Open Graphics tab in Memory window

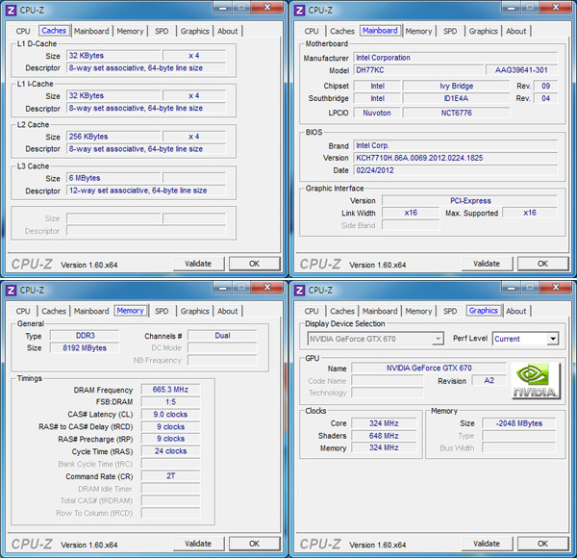click(194, 311)
